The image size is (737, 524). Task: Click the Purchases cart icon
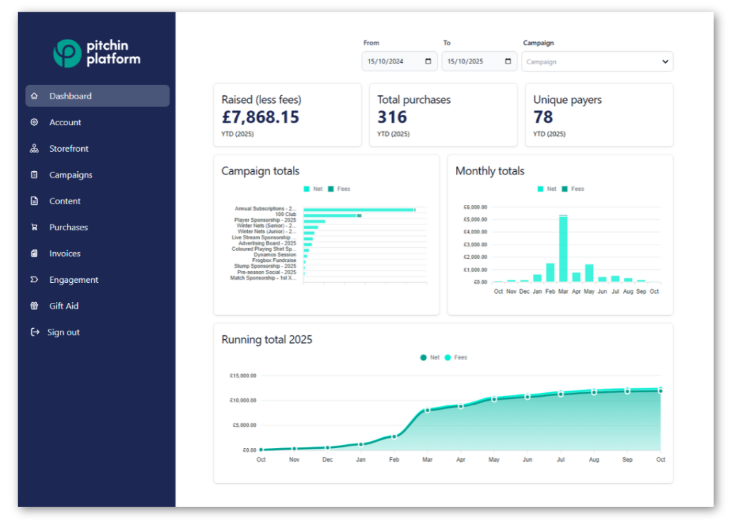tap(34, 228)
